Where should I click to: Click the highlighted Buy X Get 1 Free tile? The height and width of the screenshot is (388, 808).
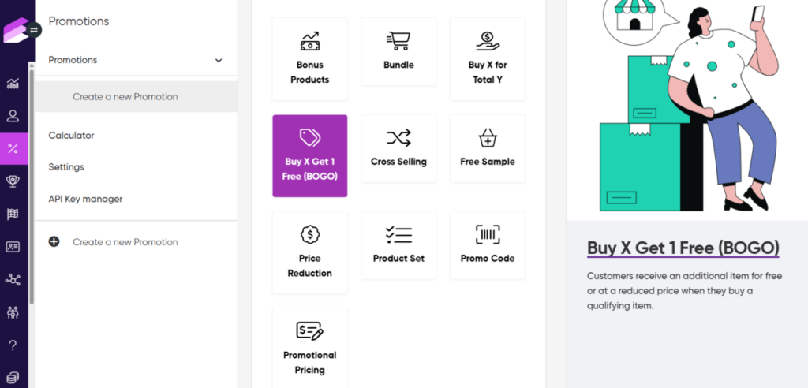pyautogui.click(x=309, y=155)
